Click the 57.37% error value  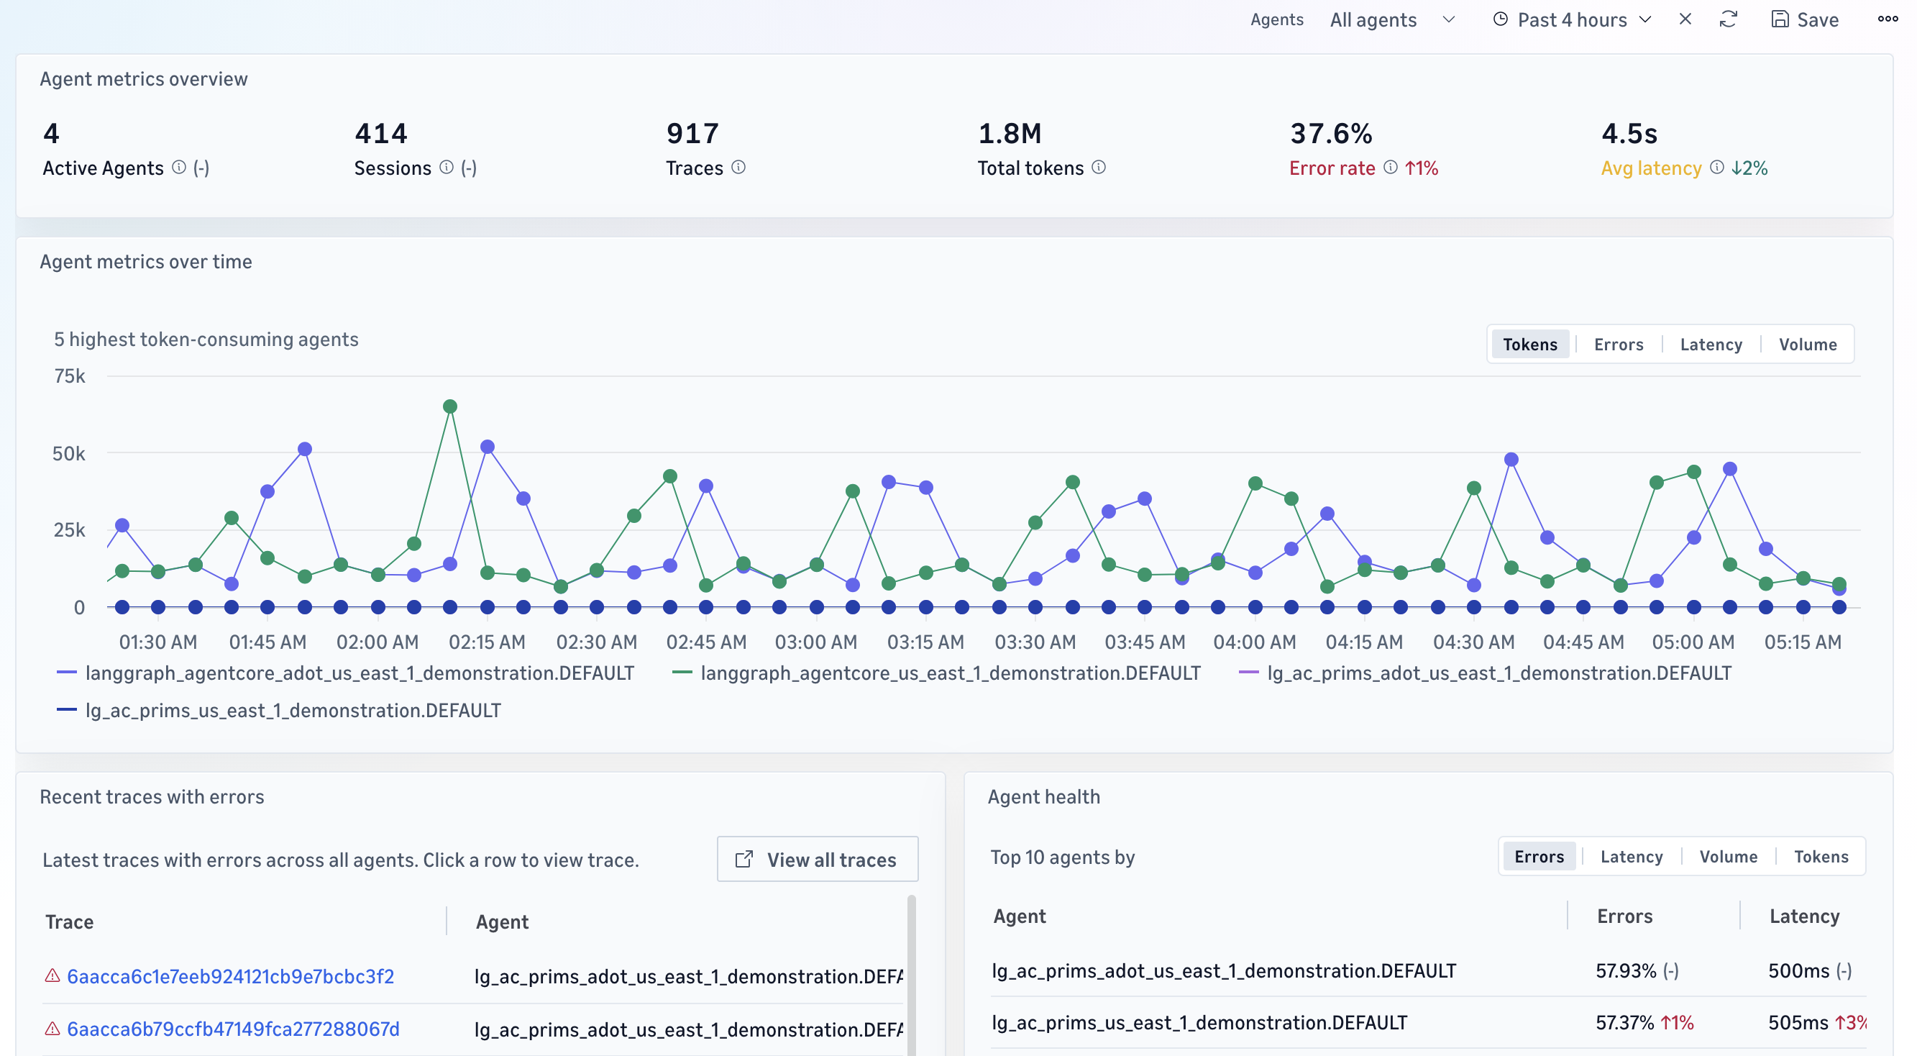1624,1023
